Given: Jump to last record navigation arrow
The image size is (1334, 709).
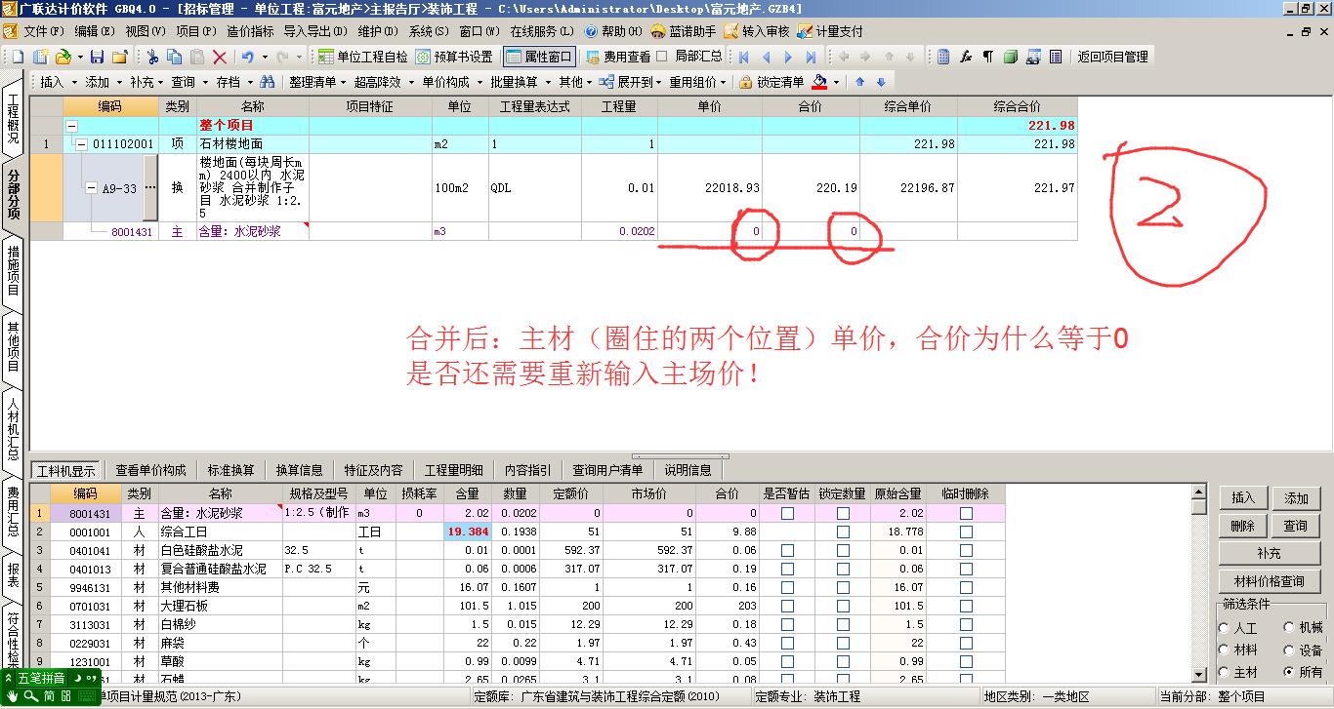Looking at the screenshot, I should tap(811, 58).
